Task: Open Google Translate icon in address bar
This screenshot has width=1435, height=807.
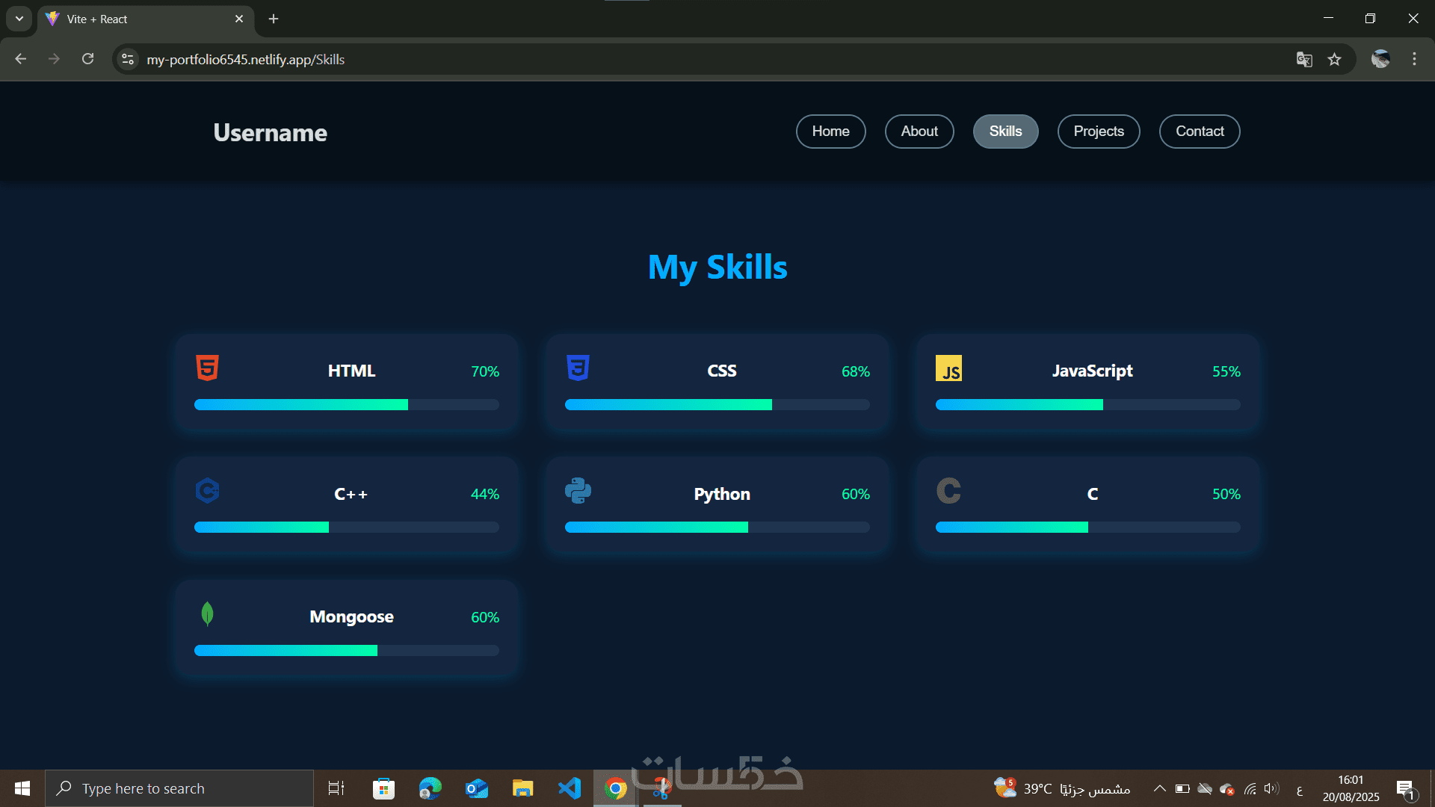Action: [1304, 60]
